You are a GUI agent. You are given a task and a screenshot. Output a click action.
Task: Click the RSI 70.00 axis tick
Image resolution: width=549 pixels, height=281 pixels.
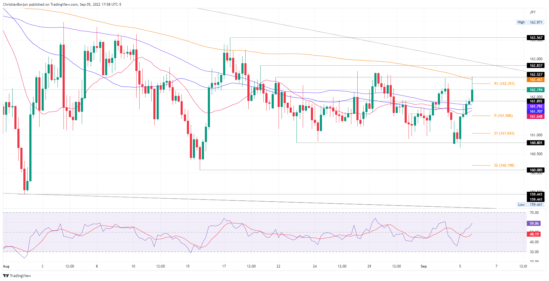[x=534, y=213]
